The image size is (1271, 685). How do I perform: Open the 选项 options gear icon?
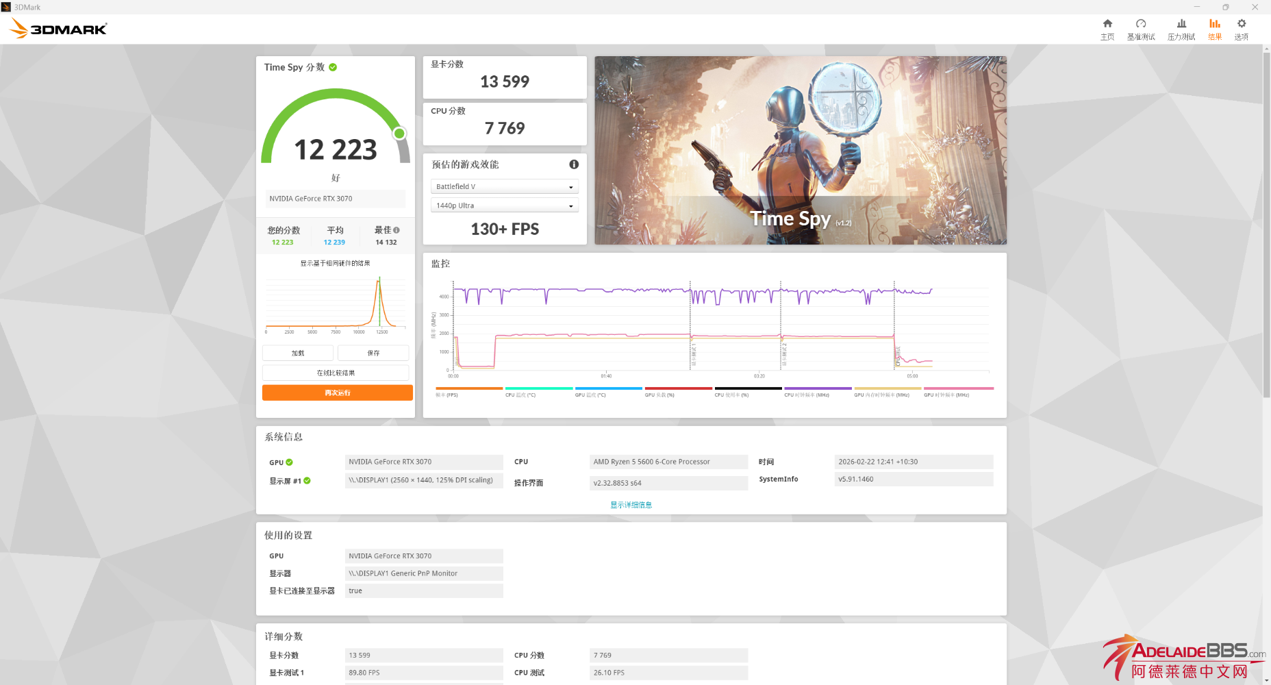(x=1241, y=29)
